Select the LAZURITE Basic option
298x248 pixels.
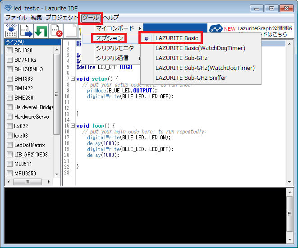click(177, 38)
